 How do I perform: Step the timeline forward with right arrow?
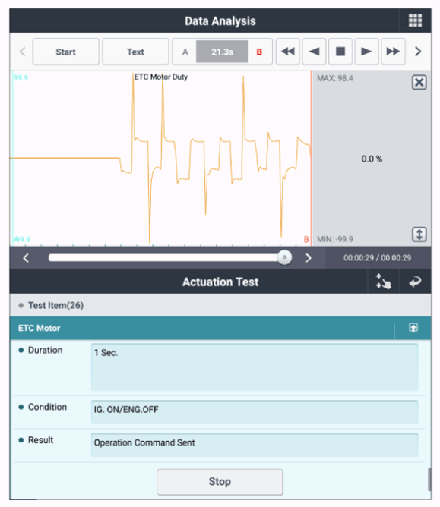(309, 258)
